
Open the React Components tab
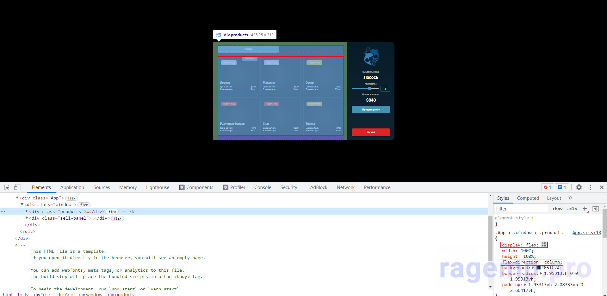point(196,187)
